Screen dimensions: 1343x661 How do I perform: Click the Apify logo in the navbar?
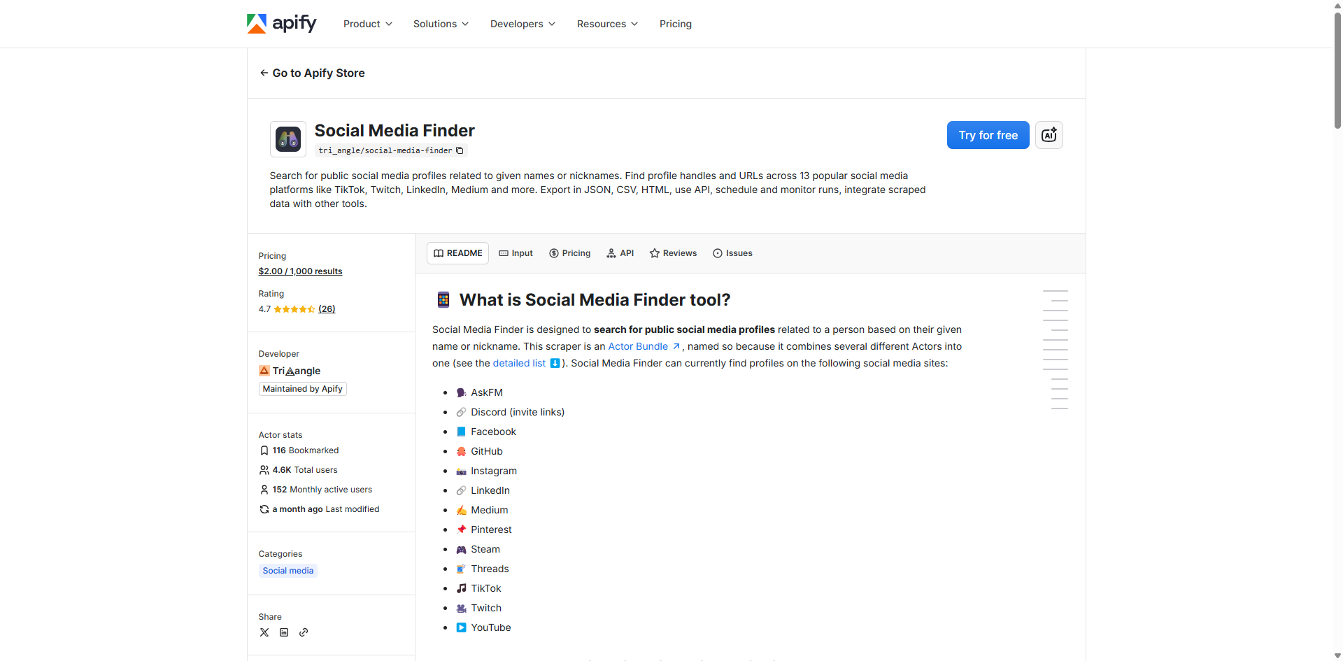281,23
